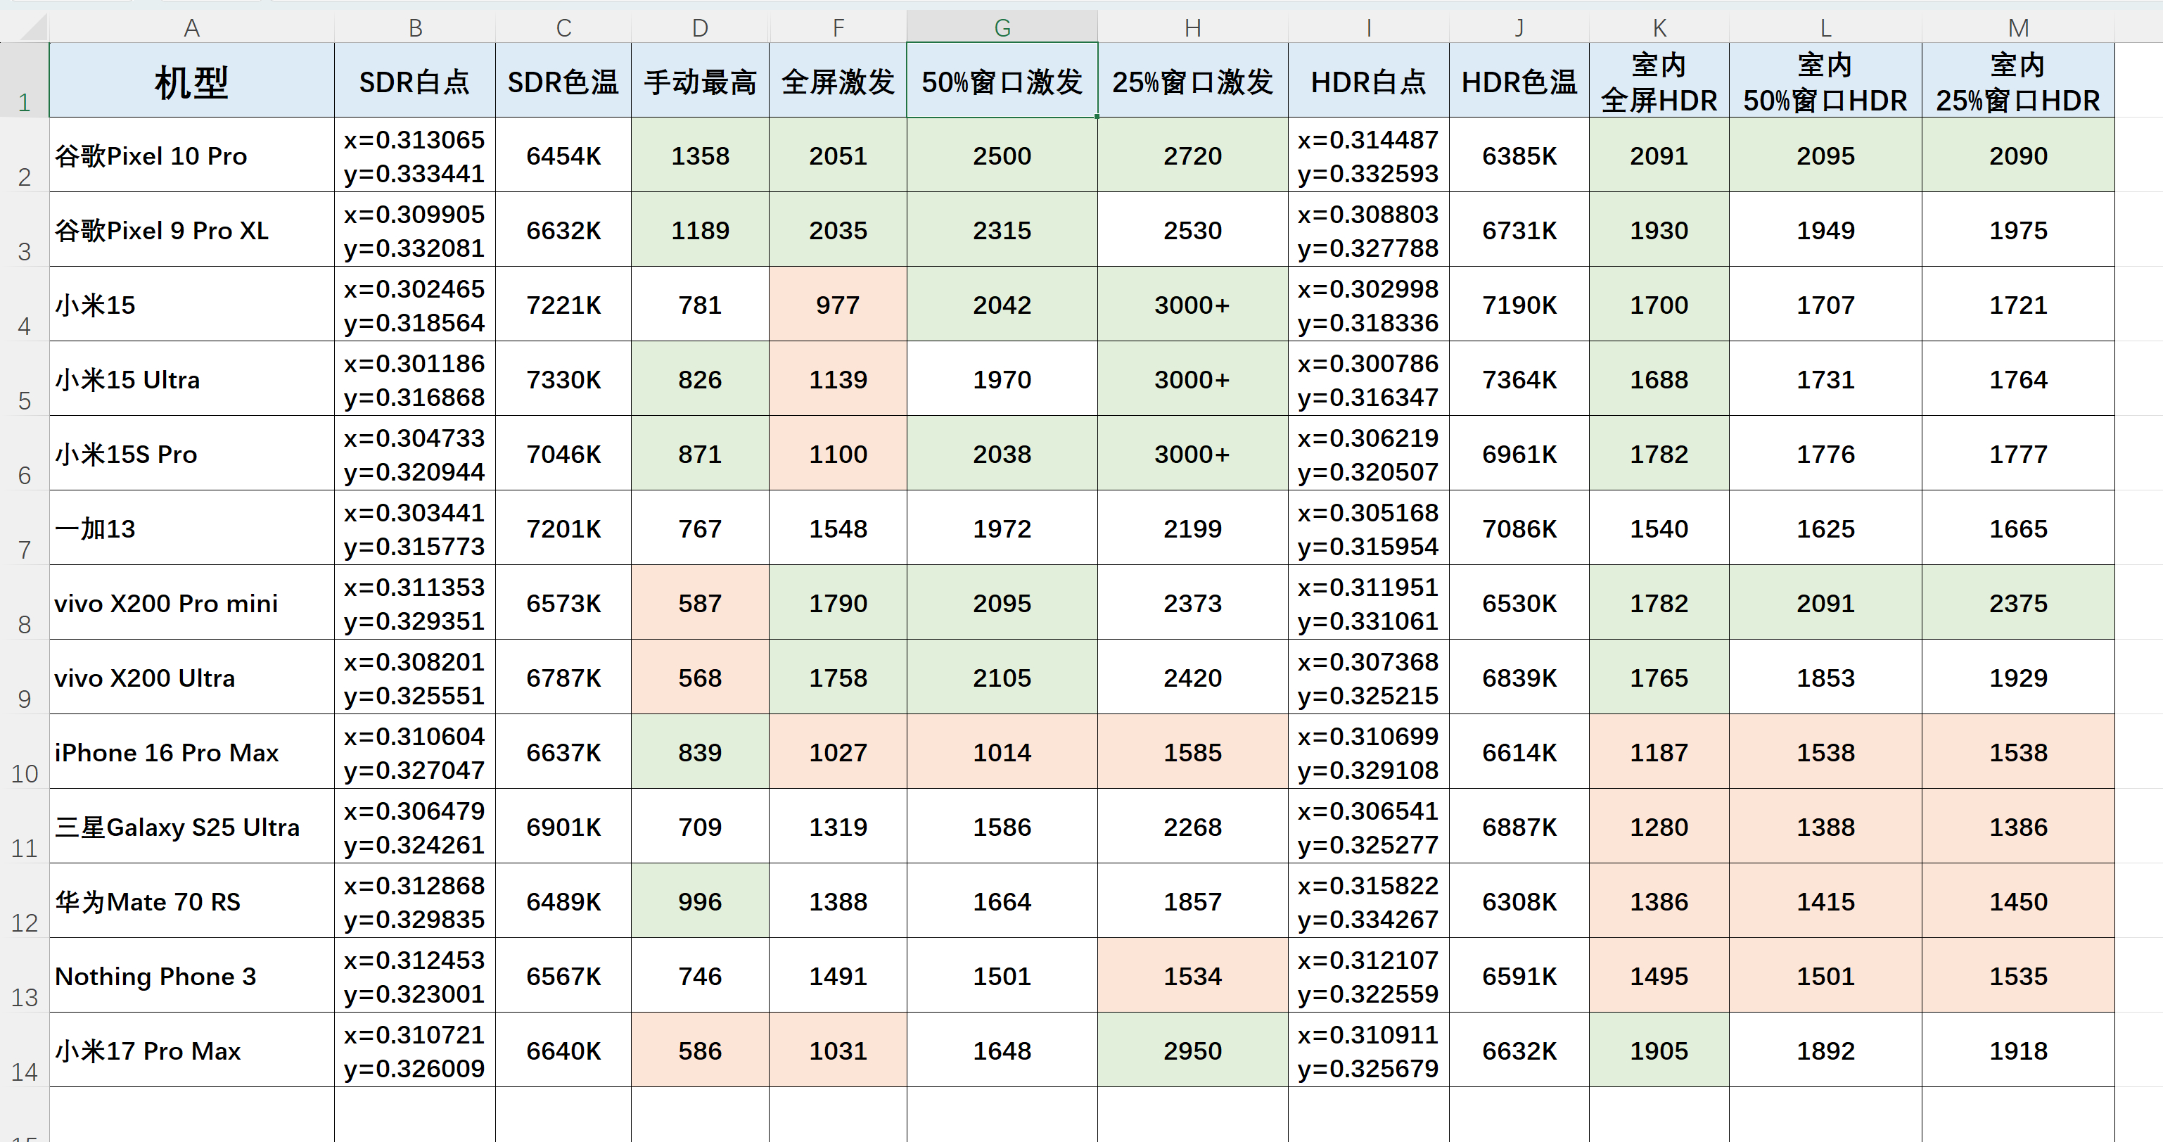Click the 手动最高 header cell
The width and height of the screenshot is (2163, 1142).
(701, 81)
